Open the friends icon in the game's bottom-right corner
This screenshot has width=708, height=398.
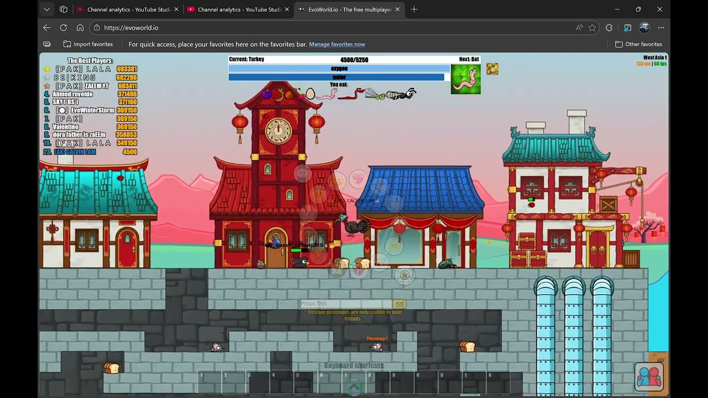[x=649, y=376]
